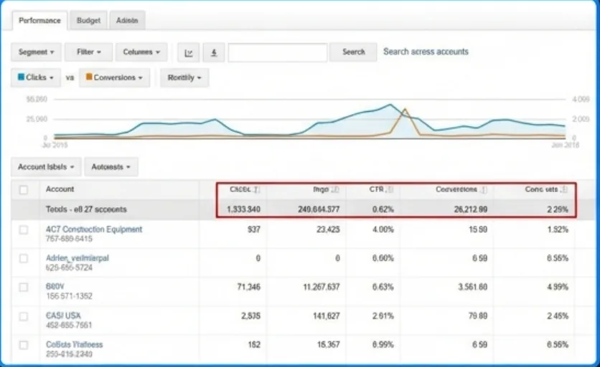Click the Impr column help icon

[x=335, y=190]
